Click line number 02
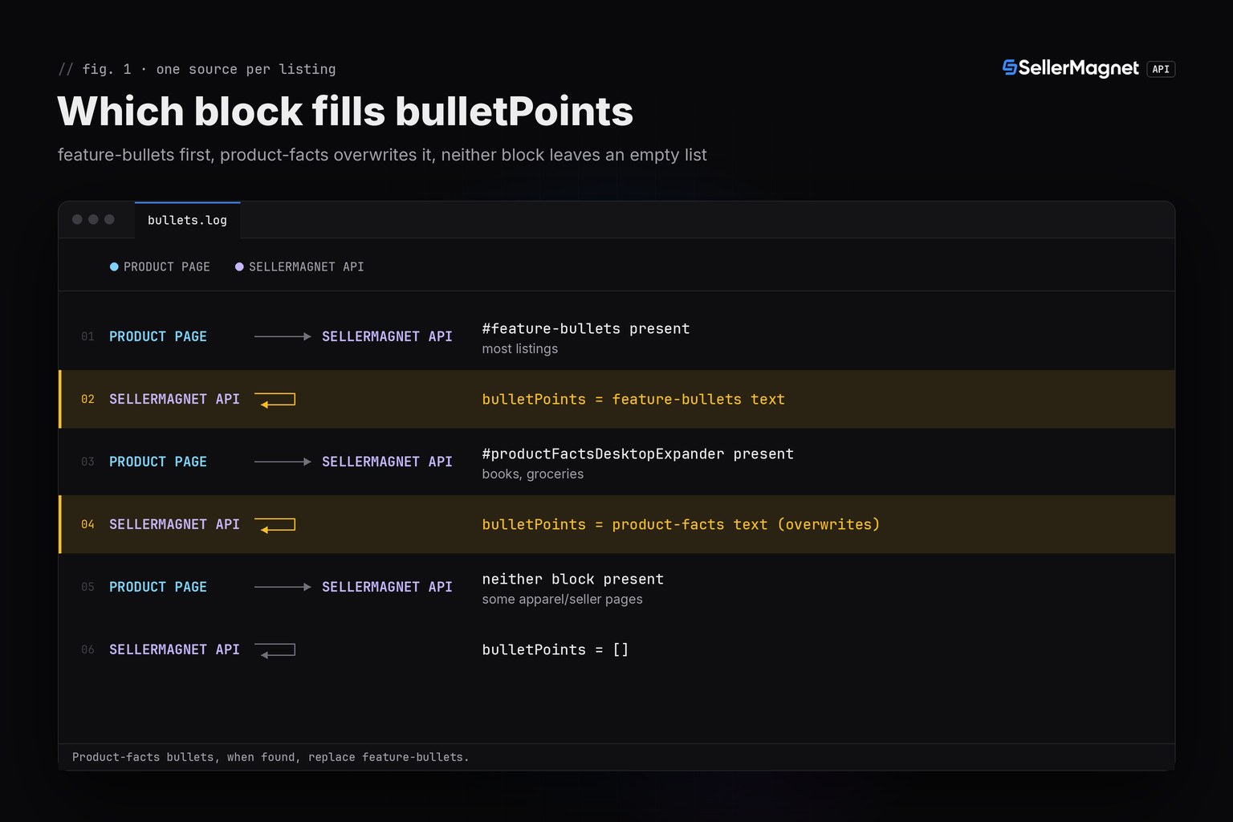The width and height of the screenshot is (1233, 822). [x=87, y=399]
